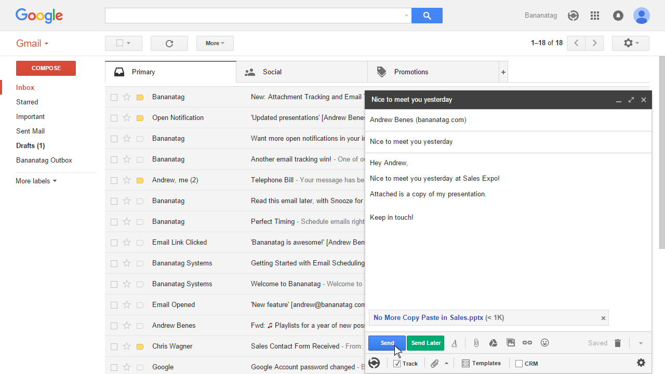
Task: Click the insert photo icon
Action: point(511,343)
